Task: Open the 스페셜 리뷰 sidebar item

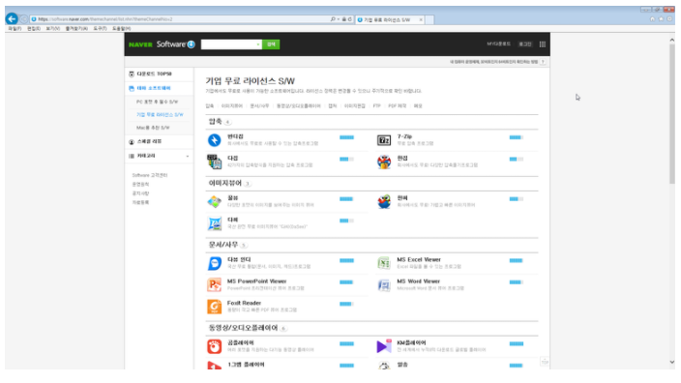Action: point(160,142)
